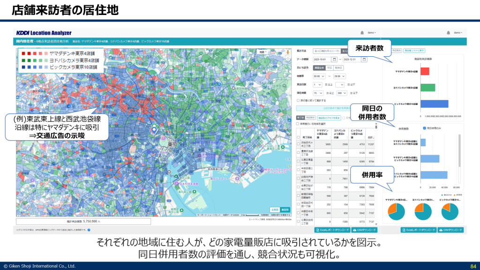
Task: Check 併用者のいる地域を選択 checkbox
Action: coord(298,124)
